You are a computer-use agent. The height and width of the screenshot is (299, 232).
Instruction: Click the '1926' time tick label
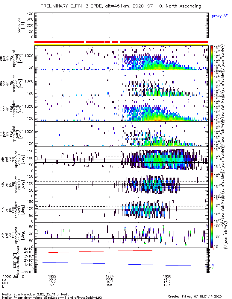tap(167, 276)
